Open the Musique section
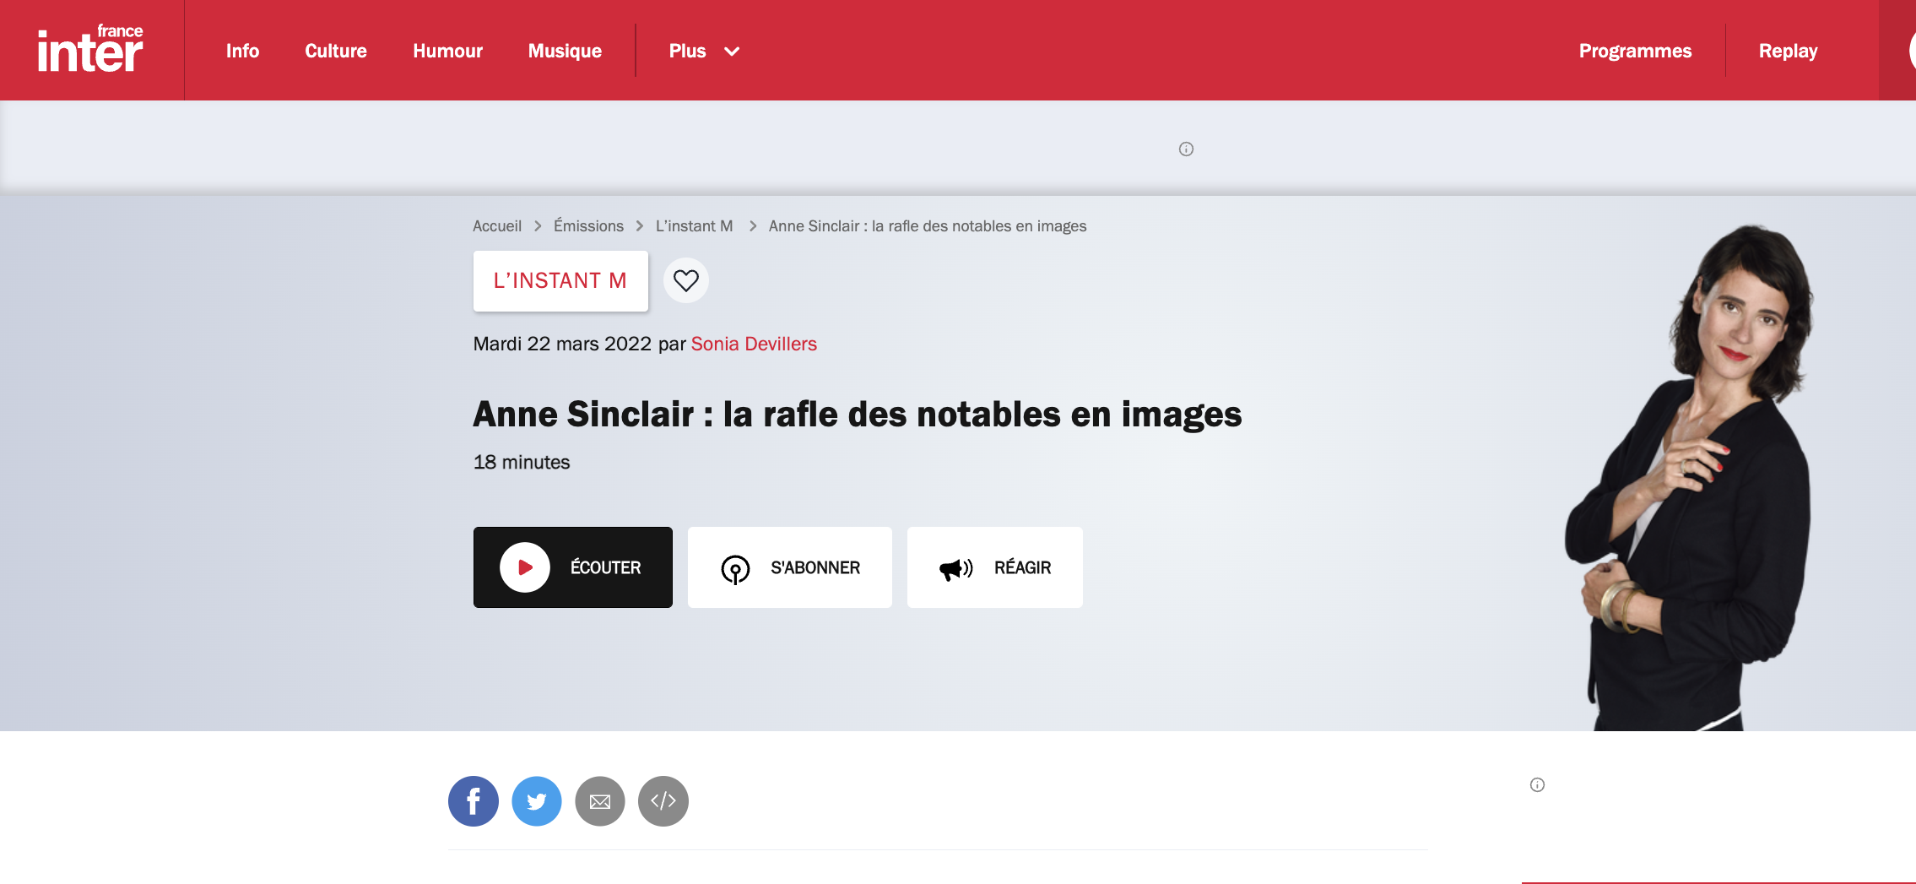The height and width of the screenshot is (884, 1916). tap(565, 51)
